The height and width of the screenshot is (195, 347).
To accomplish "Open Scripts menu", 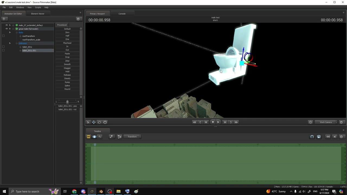I will (x=38, y=7).
